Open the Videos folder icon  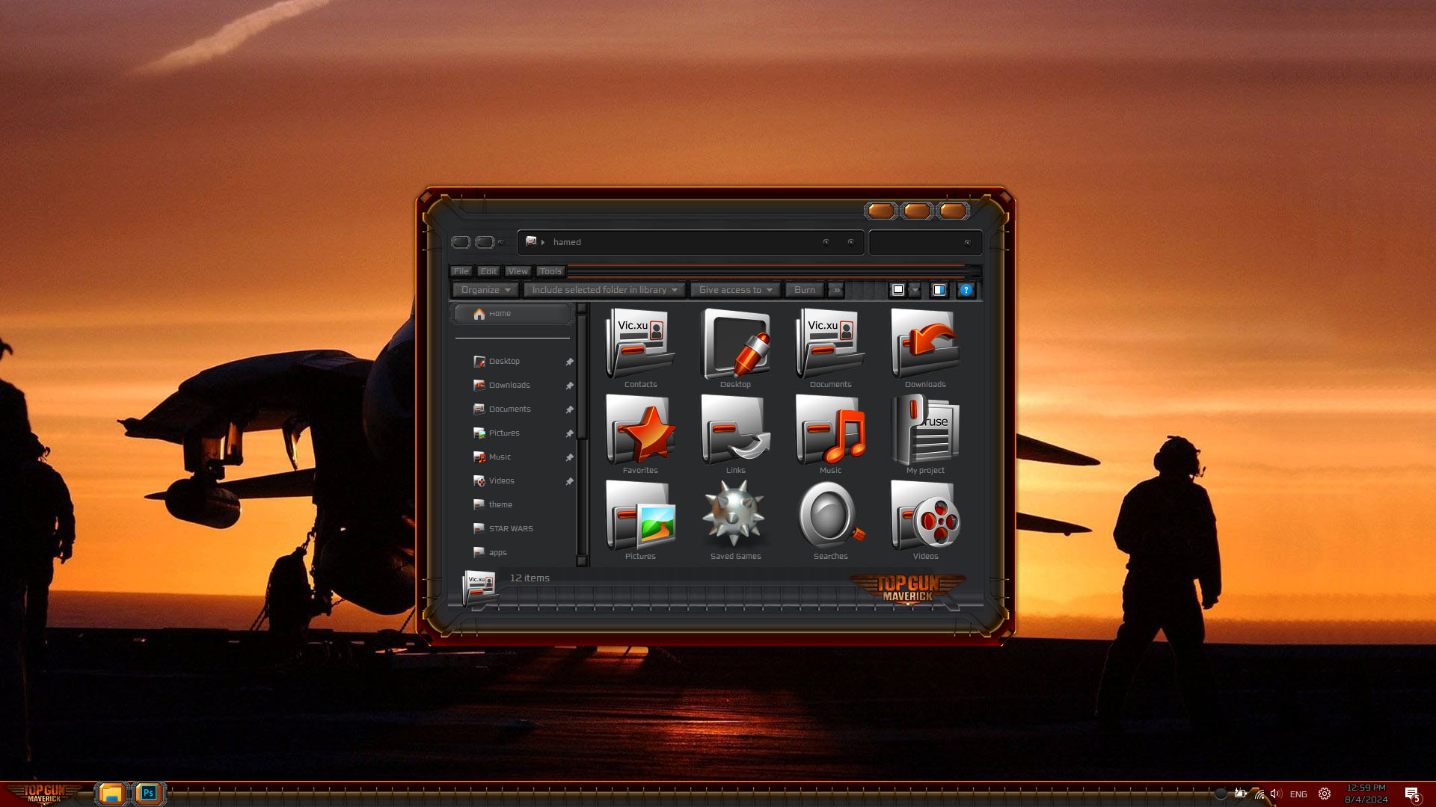(925, 517)
